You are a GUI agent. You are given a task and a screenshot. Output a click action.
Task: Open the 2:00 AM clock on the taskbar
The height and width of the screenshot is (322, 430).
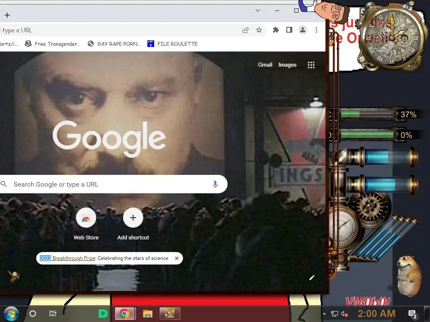(x=377, y=314)
